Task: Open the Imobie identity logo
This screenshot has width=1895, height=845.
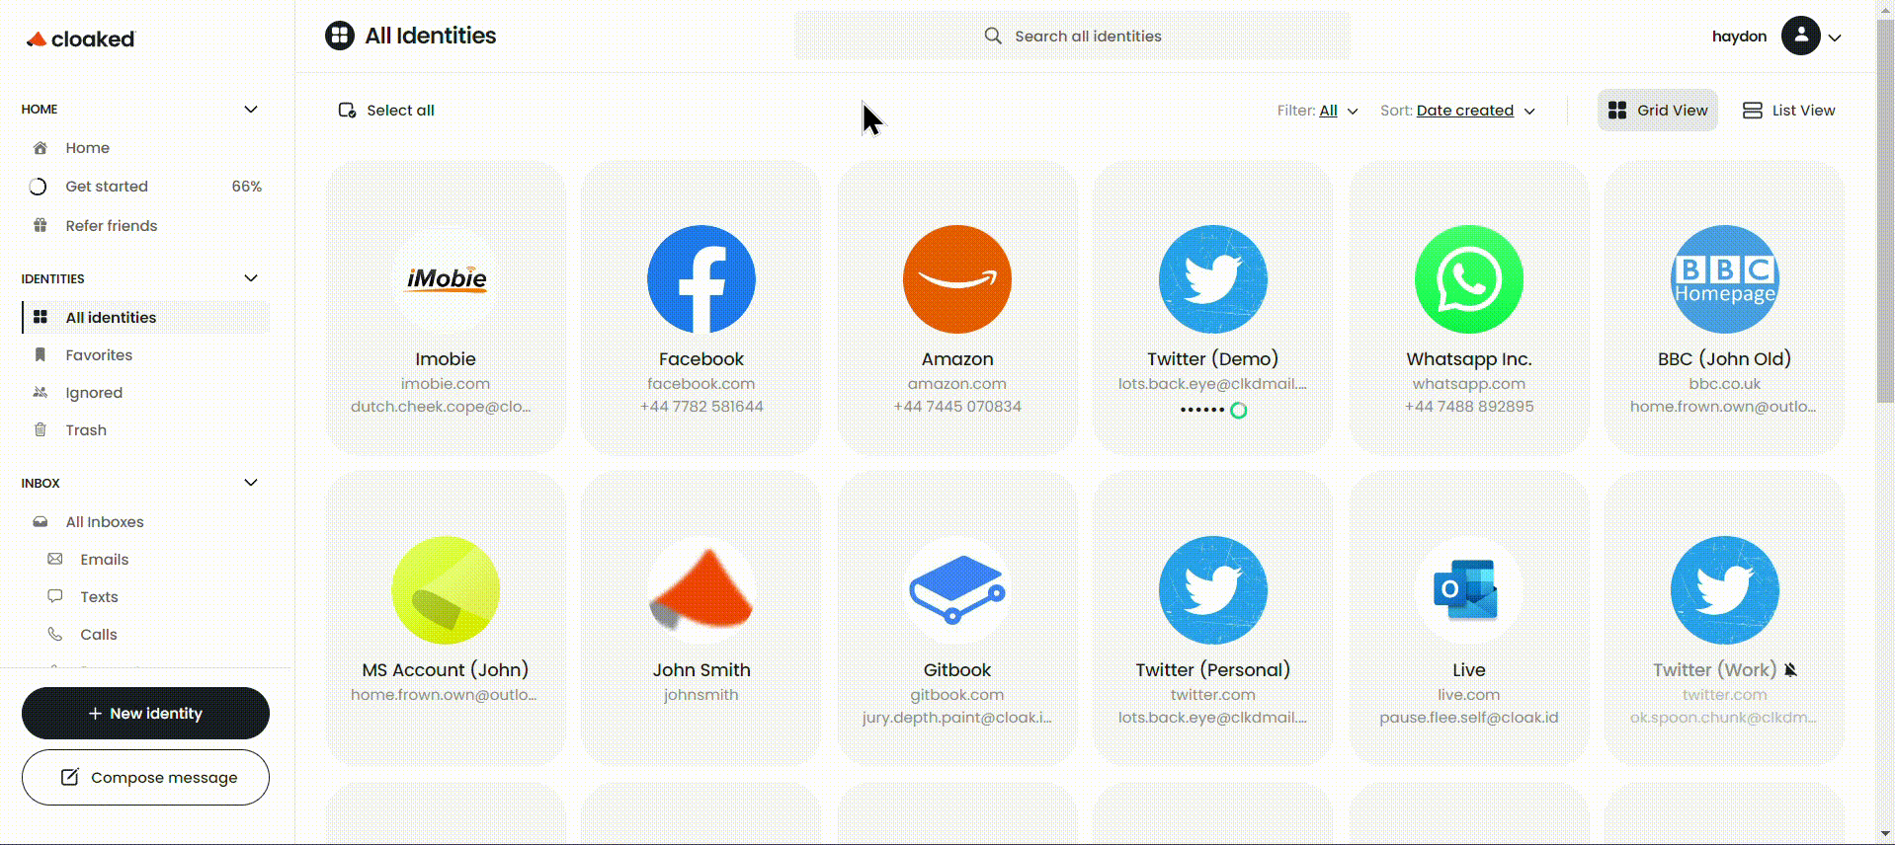Action: point(446,279)
